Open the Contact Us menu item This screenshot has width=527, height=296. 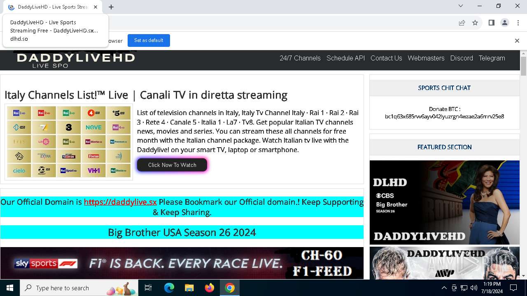tap(386, 58)
